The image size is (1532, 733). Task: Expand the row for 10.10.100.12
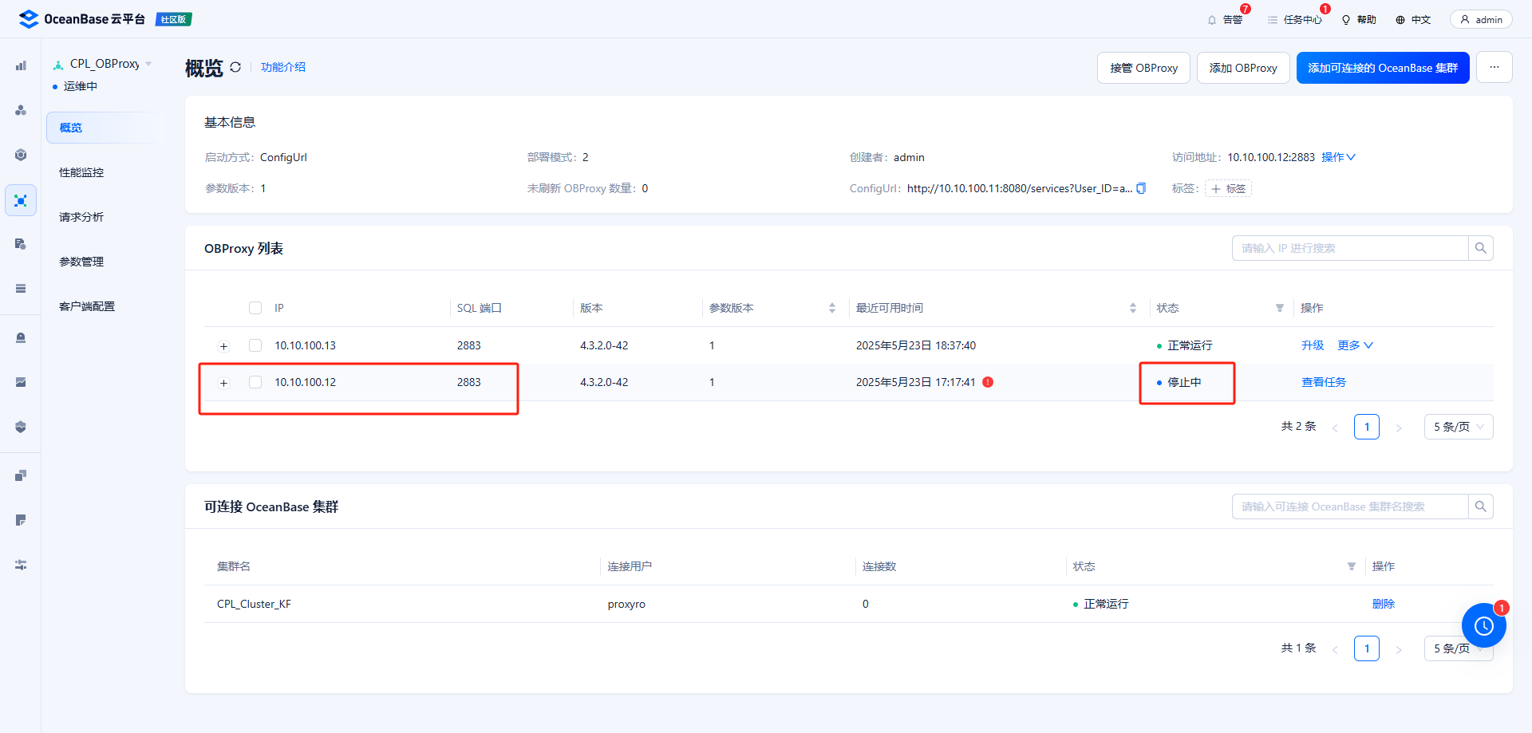(x=224, y=383)
